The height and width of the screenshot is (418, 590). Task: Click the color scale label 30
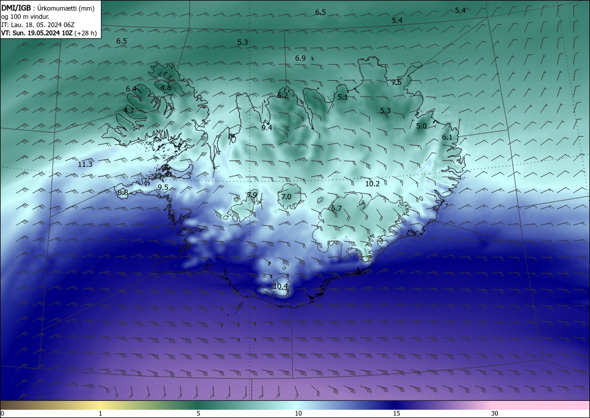tap(495, 413)
